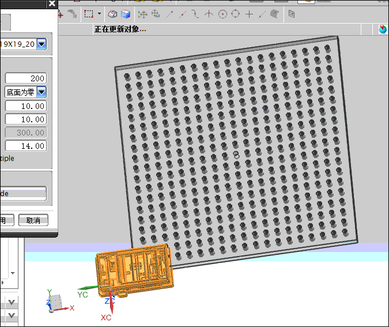This screenshot has height=327, width=389.
Task: Click the view triad cube in the corner
Action: [x=55, y=302]
